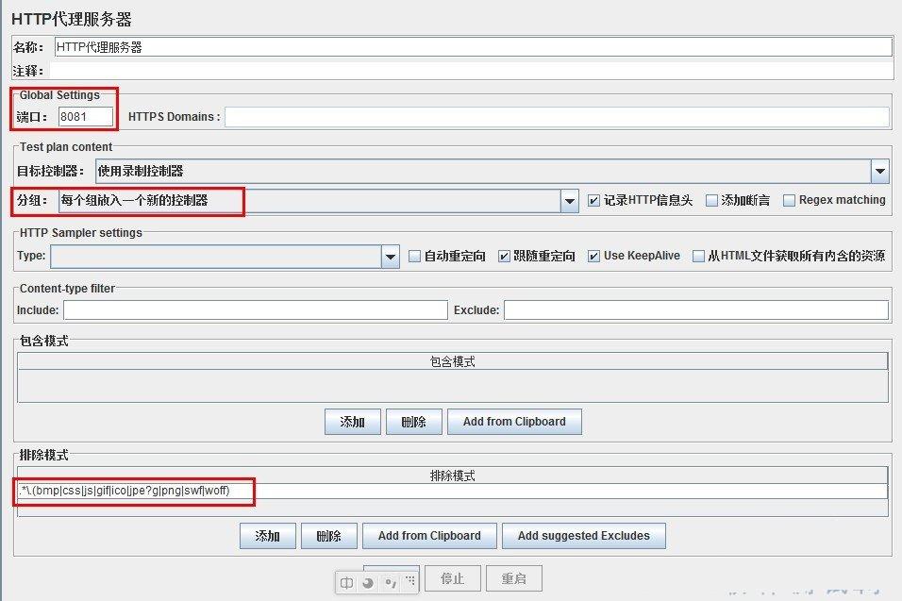Enable the Regex matching checkbox

click(x=789, y=200)
